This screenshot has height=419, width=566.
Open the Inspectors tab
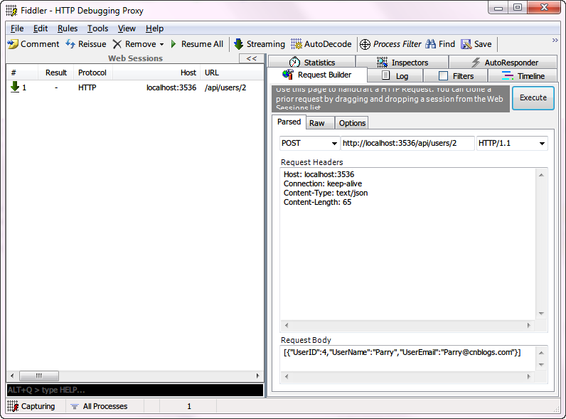pos(402,62)
